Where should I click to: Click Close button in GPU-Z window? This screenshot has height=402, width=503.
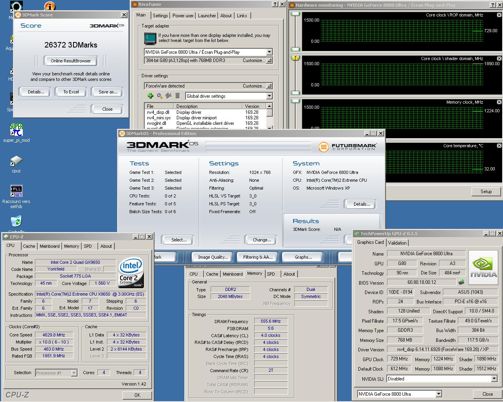coord(487,394)
